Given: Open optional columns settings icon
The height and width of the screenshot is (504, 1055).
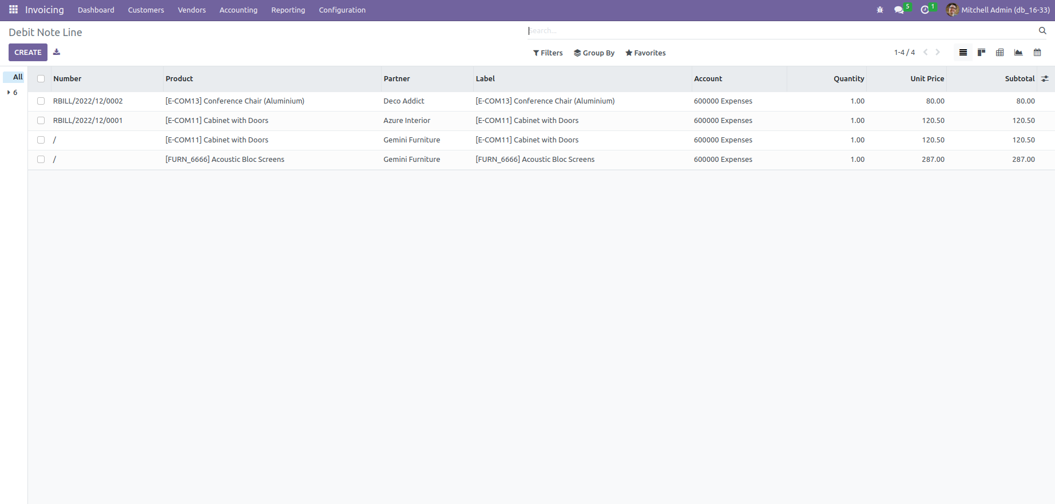Looking at the screenshot, I should [x=1045, y=79].
